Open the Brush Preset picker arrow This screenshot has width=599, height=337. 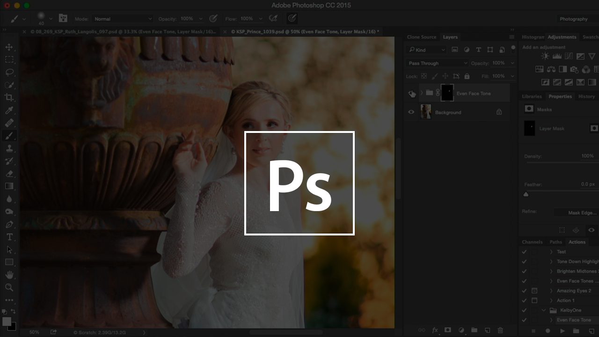(x=50, y=19)
